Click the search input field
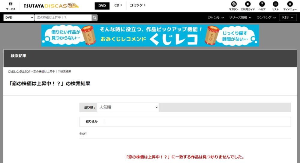The image size is (300, 163). (63, 18)
